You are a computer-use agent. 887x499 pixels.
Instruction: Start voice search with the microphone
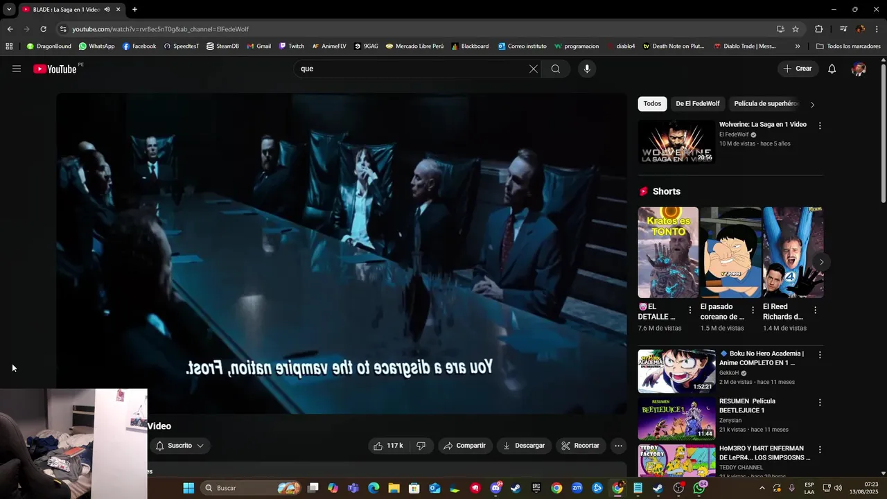tap(587, 69)
